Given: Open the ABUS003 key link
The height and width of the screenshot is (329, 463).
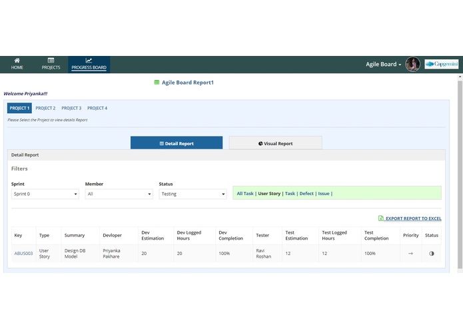Looking at the screenshot, I should [x=23, y=254].
